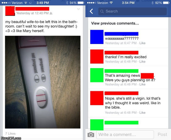Expand View previous comments
The image size is (171, 140).
115,23
